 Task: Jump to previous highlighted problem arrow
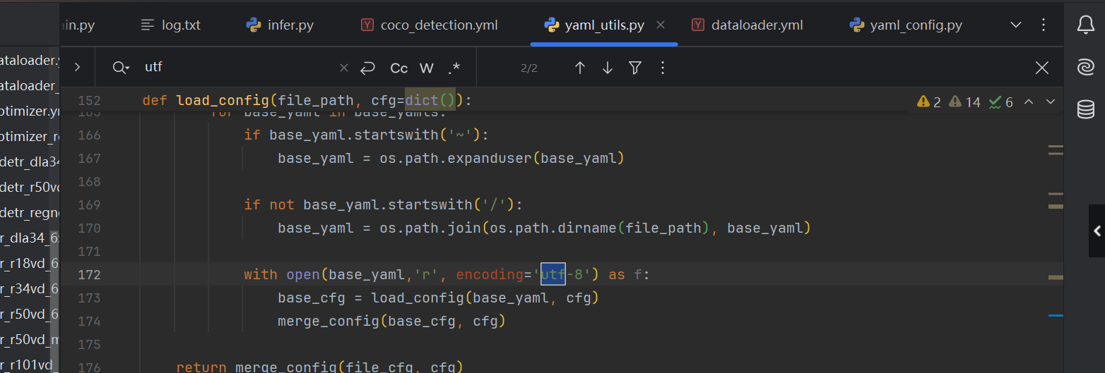pos(1029,102)
